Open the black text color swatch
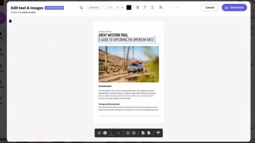This screenshot has height=143, width=255. [x=129, y=8]
